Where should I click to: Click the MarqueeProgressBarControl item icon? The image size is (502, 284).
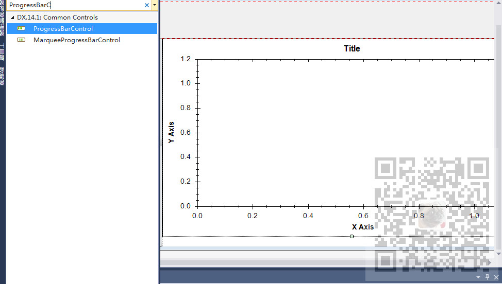tap(21, 40)
